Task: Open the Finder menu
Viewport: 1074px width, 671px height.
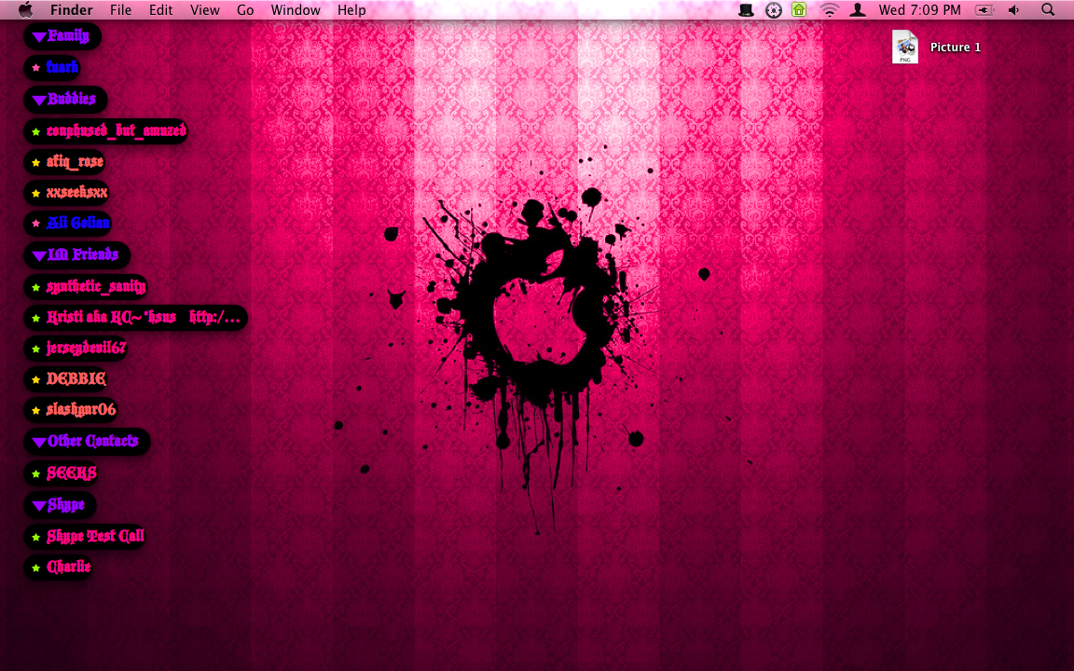Action: click(71, 9)
